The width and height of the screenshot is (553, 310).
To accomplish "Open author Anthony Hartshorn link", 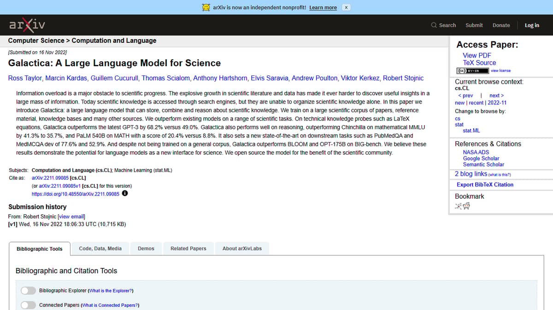I will (220, 78).
